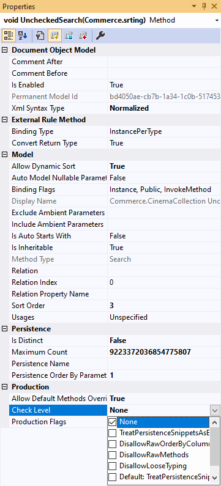This screenshot has height=486, width=221.
Task: Open the object selector dropdown
Action: (x=217, y=20)
